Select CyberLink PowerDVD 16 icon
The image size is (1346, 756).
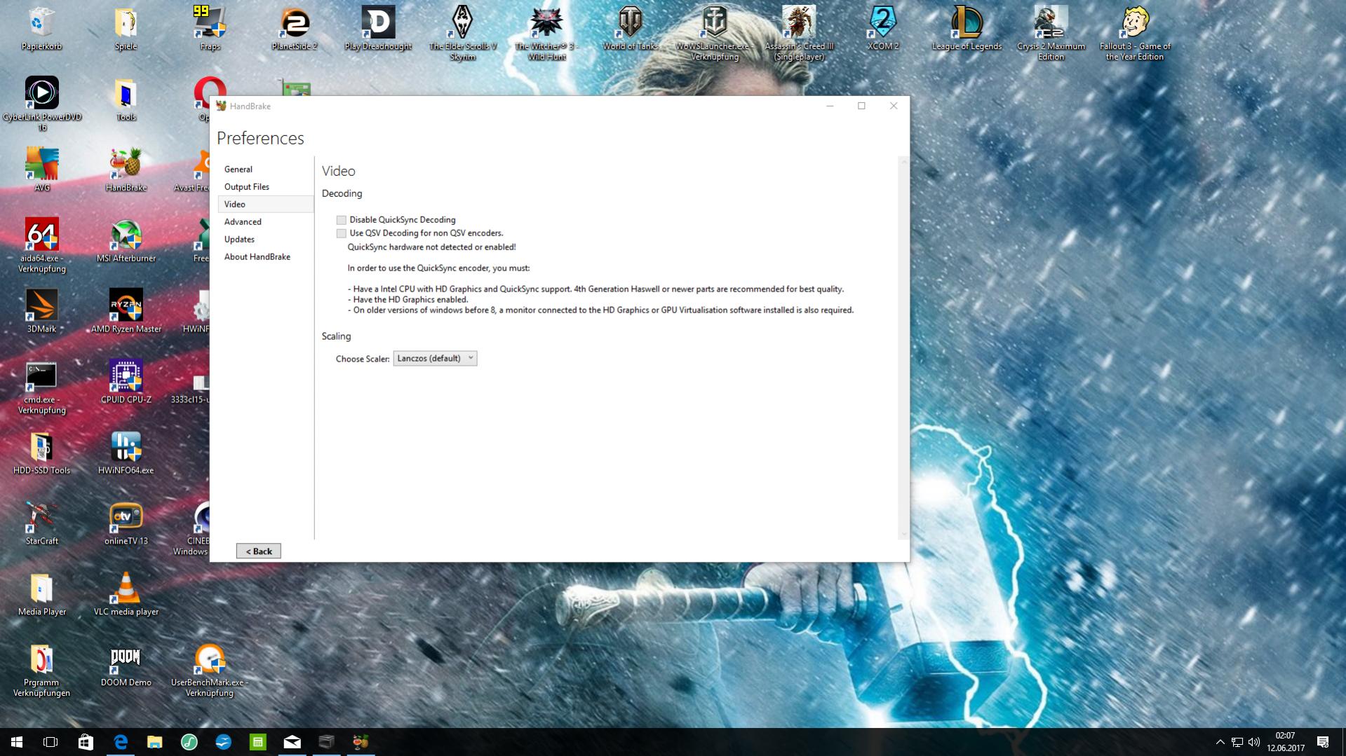click(x=41, y=104)
